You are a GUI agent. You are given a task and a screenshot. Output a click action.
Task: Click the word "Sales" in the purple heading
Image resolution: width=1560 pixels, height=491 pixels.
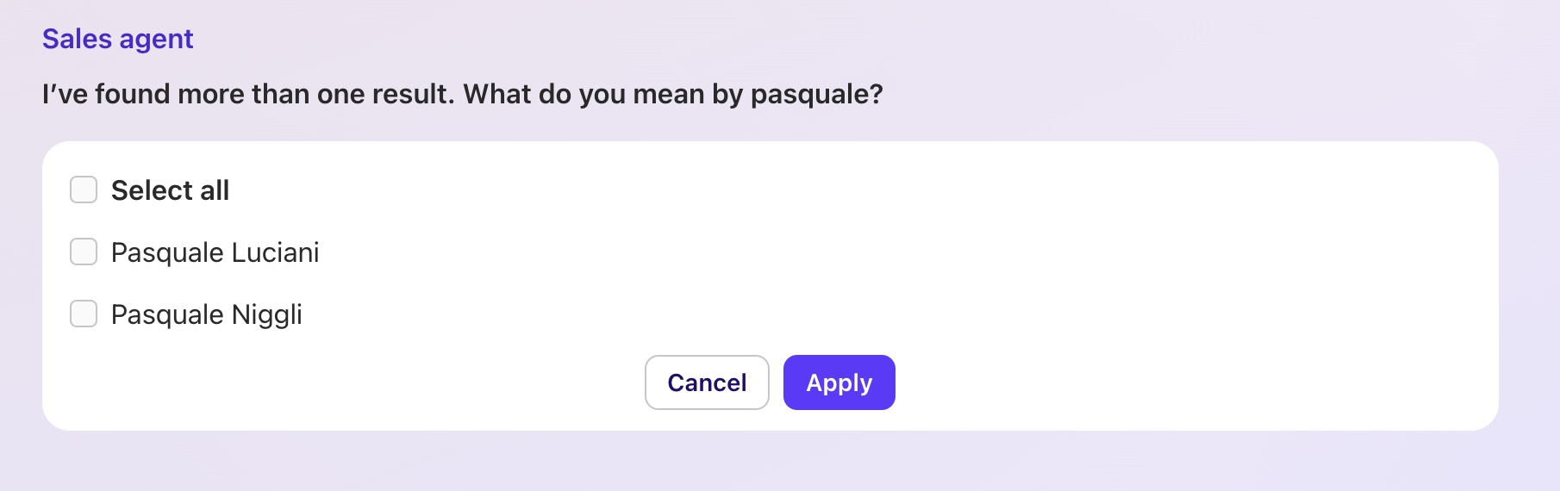pyautogui.click(x=78, y=39)
